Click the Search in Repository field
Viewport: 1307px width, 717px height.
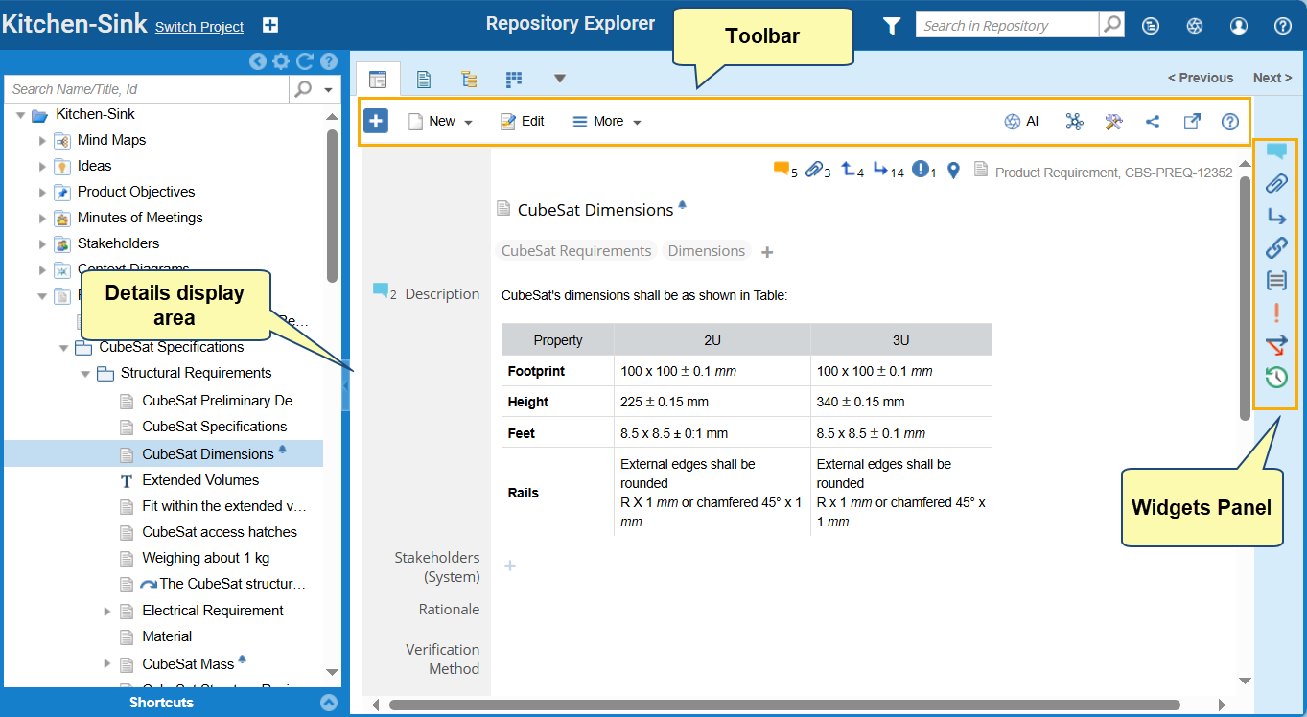[1006, 26]
